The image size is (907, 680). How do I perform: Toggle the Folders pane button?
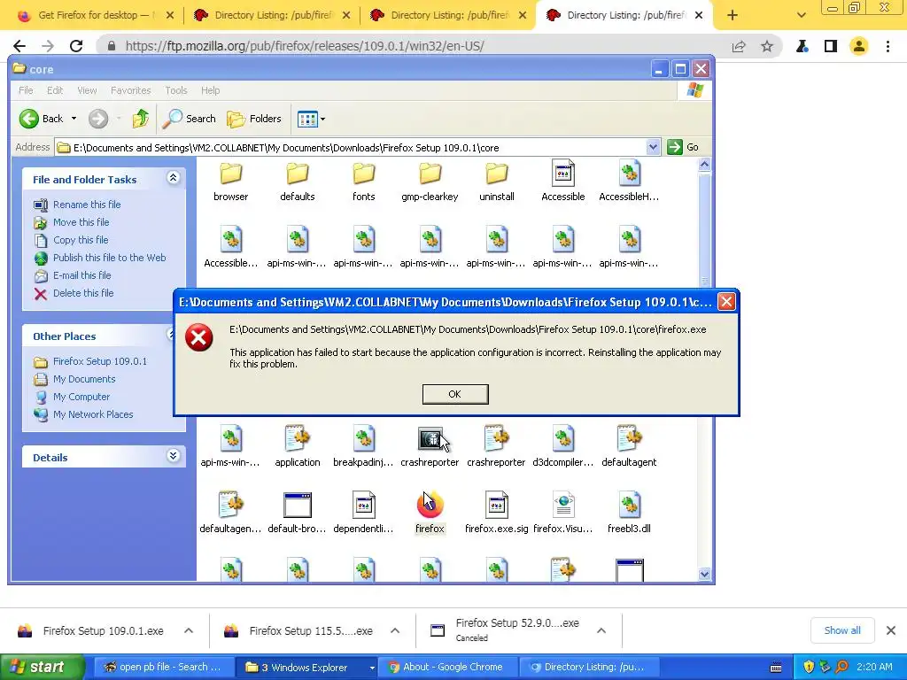click(253, 119)
